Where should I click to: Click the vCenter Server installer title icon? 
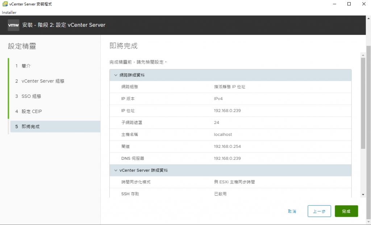pos(5,4)
